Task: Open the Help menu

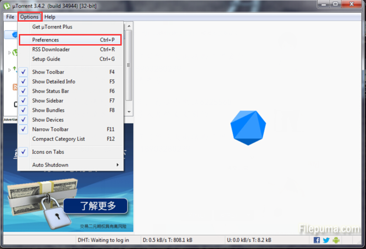Action: point(50,17)
